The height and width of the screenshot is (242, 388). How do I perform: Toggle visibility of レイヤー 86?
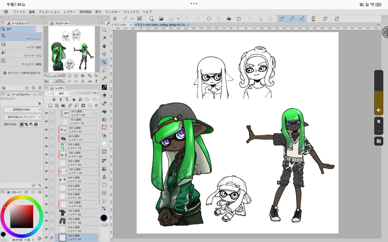point(46,213)
